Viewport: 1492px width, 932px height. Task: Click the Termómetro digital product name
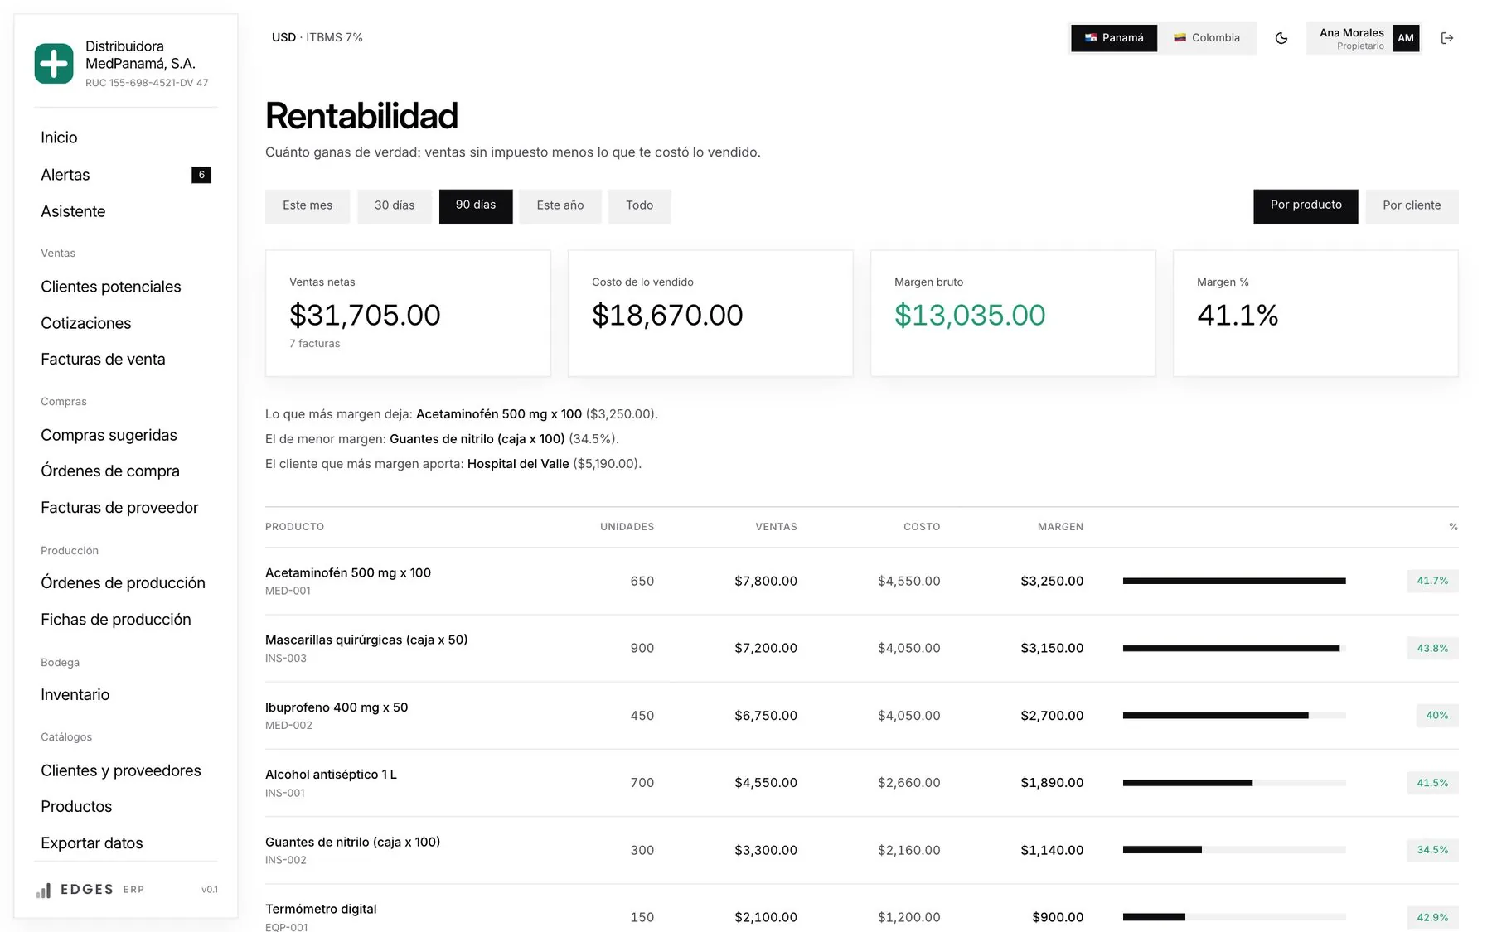(x=321, y=910)
